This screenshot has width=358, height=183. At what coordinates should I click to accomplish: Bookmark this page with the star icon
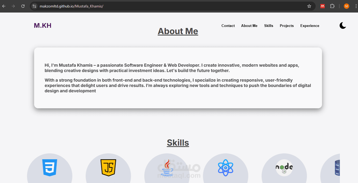coord(309,6)
